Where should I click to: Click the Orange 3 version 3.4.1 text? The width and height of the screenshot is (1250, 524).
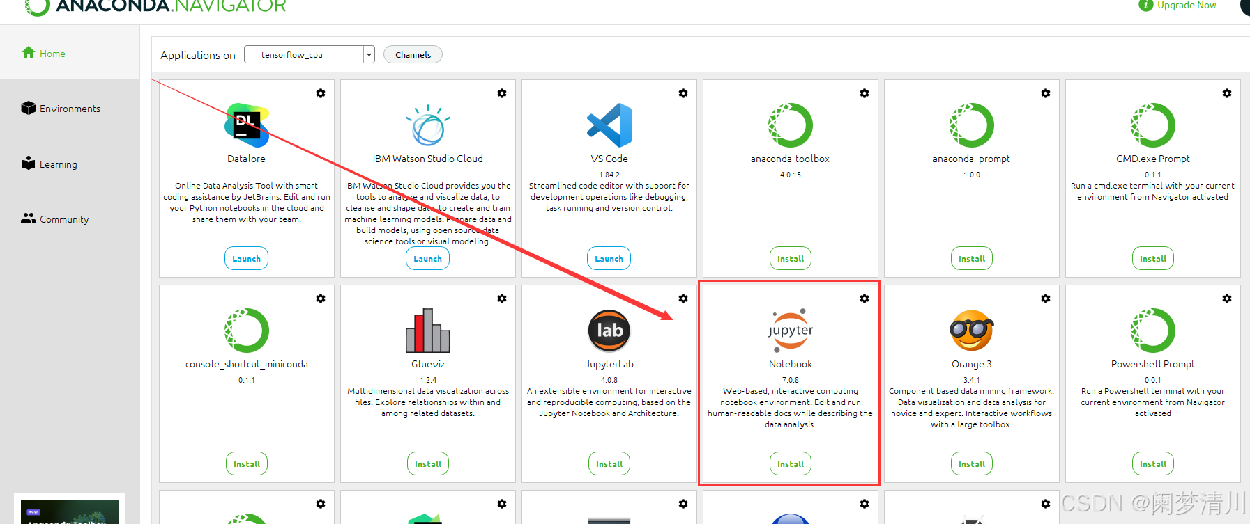972,380
